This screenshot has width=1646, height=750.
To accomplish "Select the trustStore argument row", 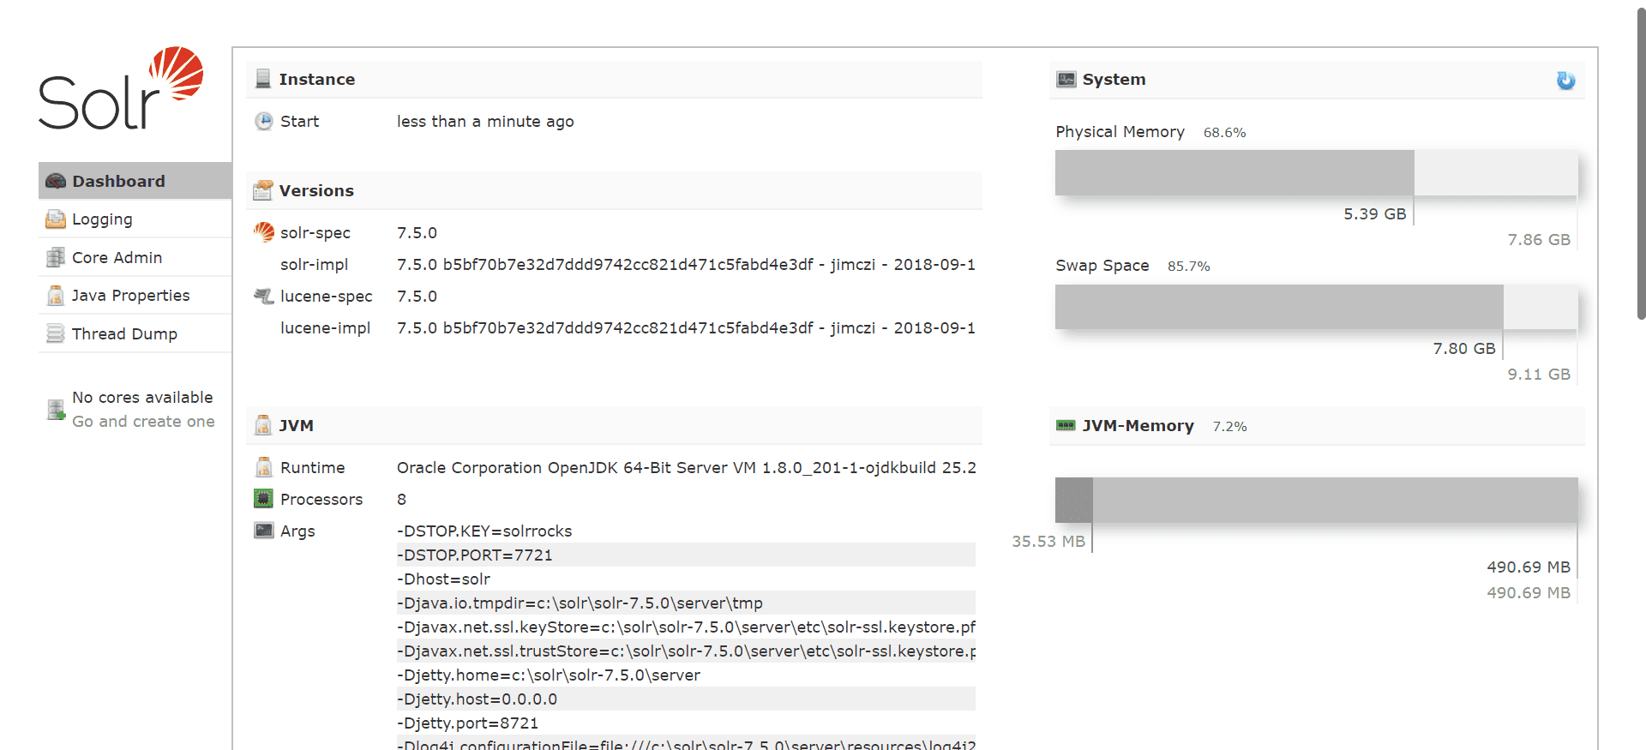I will point(686,651).
